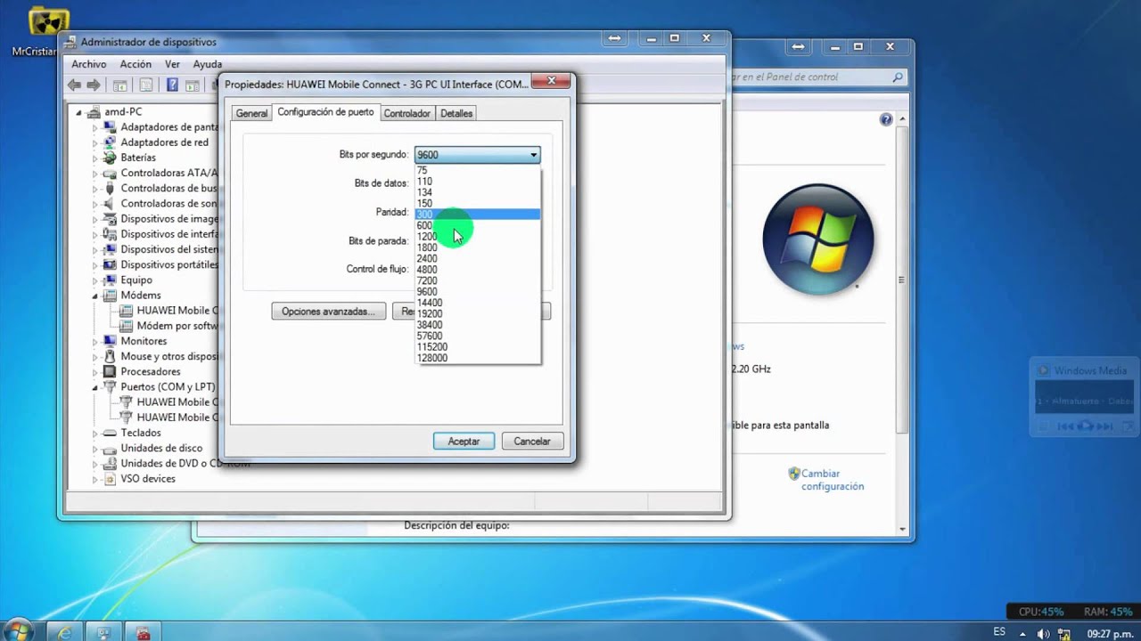
Task: Choose 300 in the baud rate list
Action: [x=477, y=215]
